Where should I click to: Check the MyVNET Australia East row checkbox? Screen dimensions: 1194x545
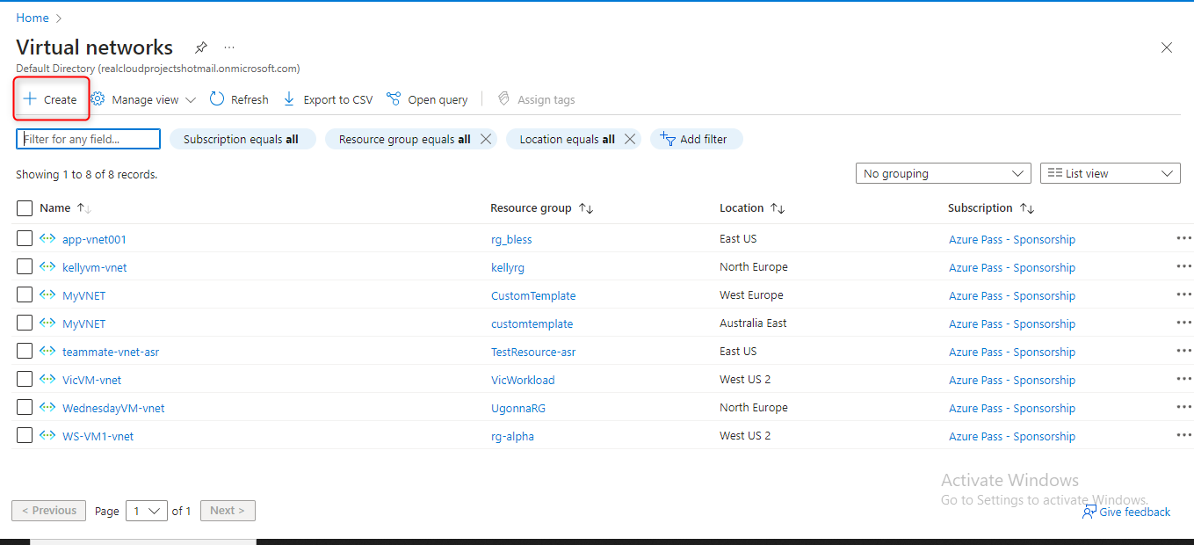(25, 323)
